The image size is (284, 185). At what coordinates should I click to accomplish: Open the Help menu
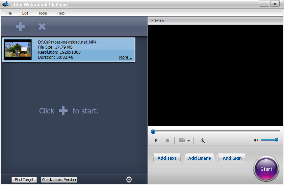click(x=61, y=13)
